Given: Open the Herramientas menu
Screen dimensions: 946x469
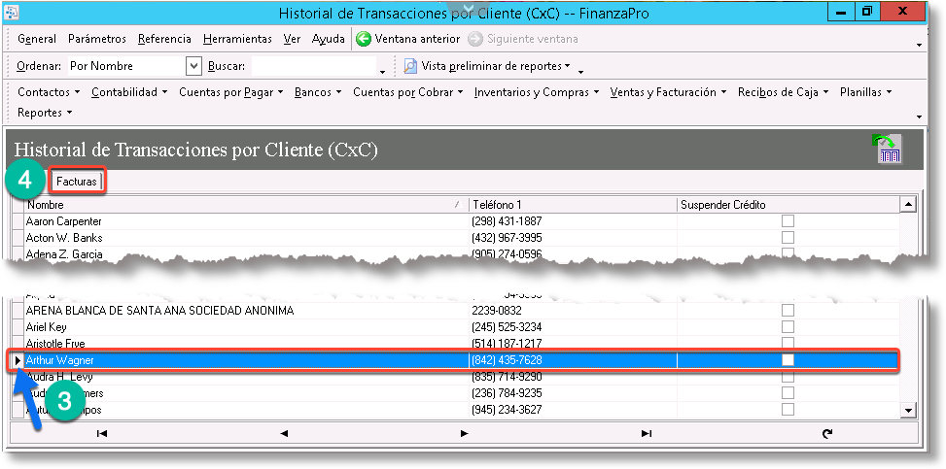Looking at the screenshot, I should [237, 39].
